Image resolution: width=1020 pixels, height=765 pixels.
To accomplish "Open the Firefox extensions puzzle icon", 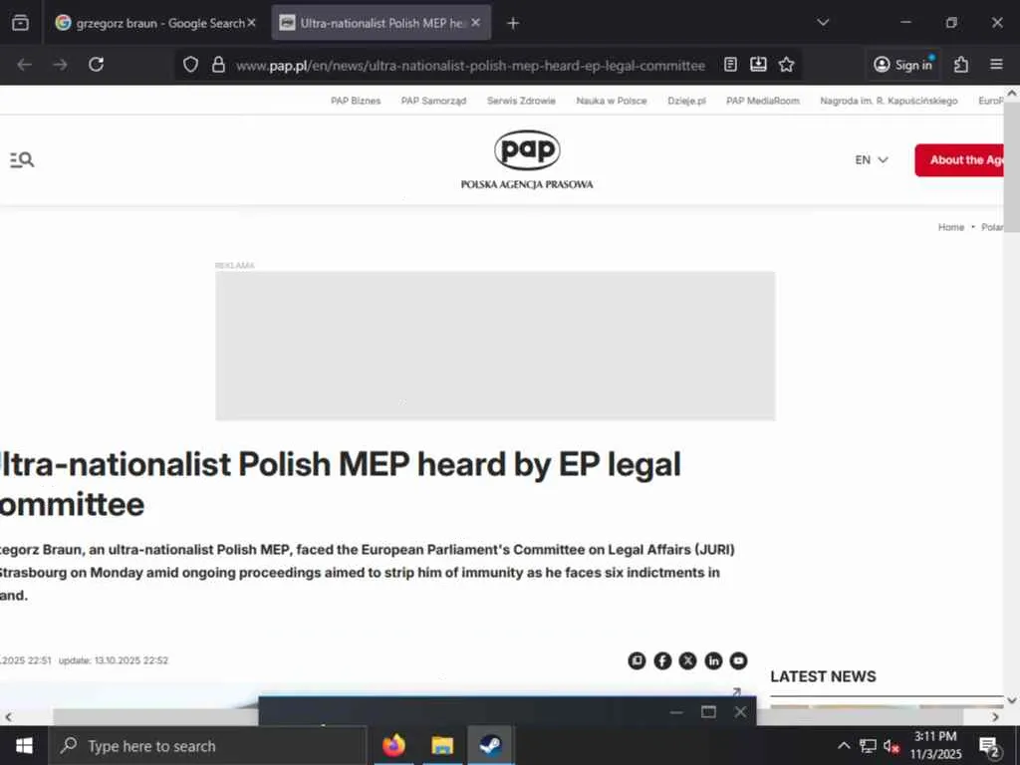I will pos(961,65).
